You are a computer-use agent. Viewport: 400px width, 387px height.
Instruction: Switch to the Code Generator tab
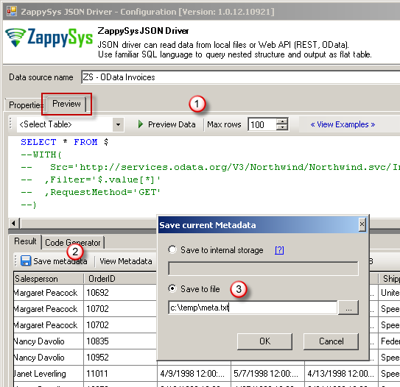(x=73, y=242)
